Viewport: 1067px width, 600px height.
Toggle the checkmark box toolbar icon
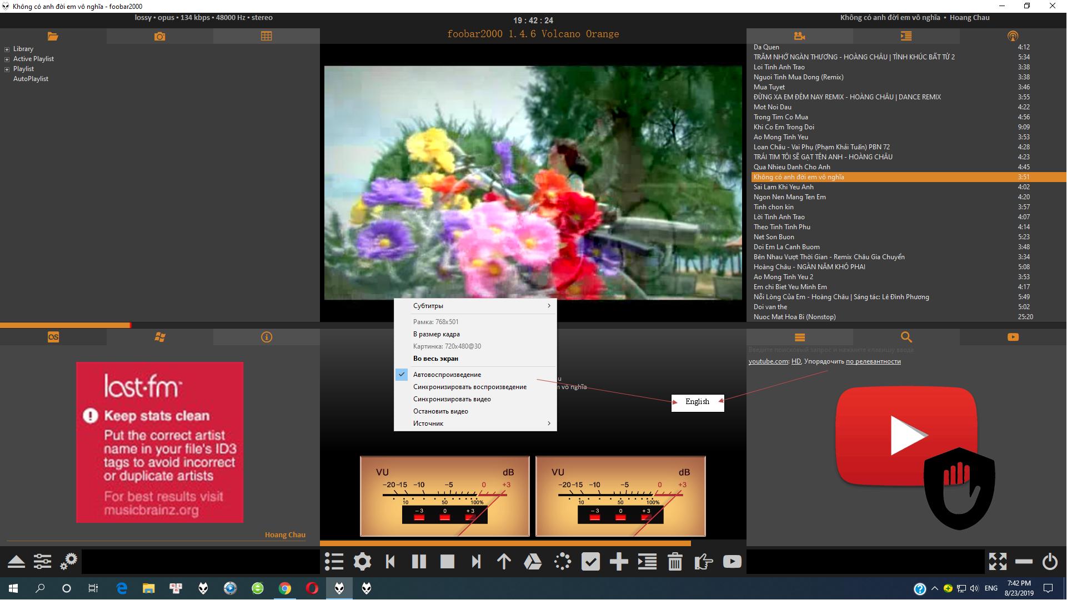pos(590,562)
